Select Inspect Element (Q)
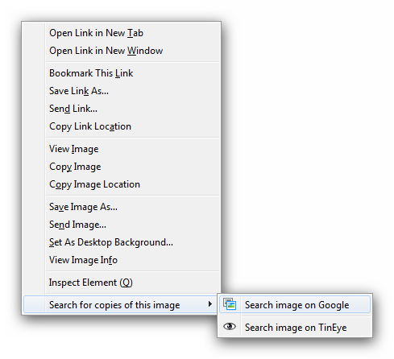This screenshot has width=394, height=359. pyautogui.click(x=91, y=283)
